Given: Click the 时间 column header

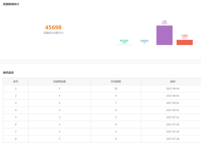Looking at the screenshot, I should [173, 82].
